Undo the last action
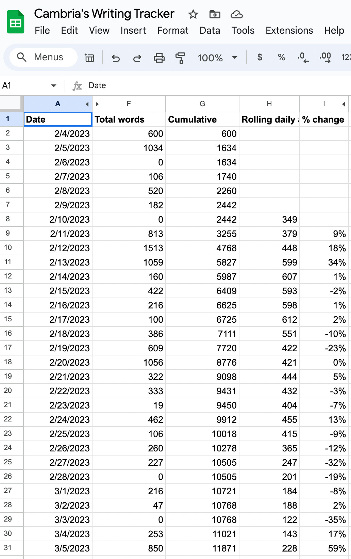This screenshot has height=559, width=351. click(x=116, y=58)
